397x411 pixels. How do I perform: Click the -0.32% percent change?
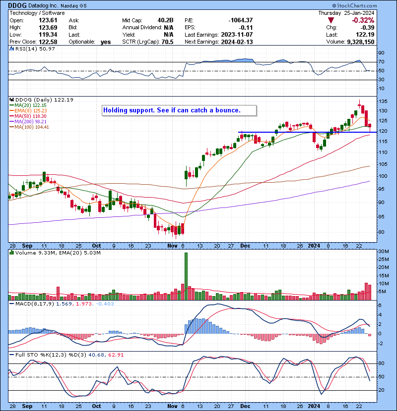[x=363, y=20]
